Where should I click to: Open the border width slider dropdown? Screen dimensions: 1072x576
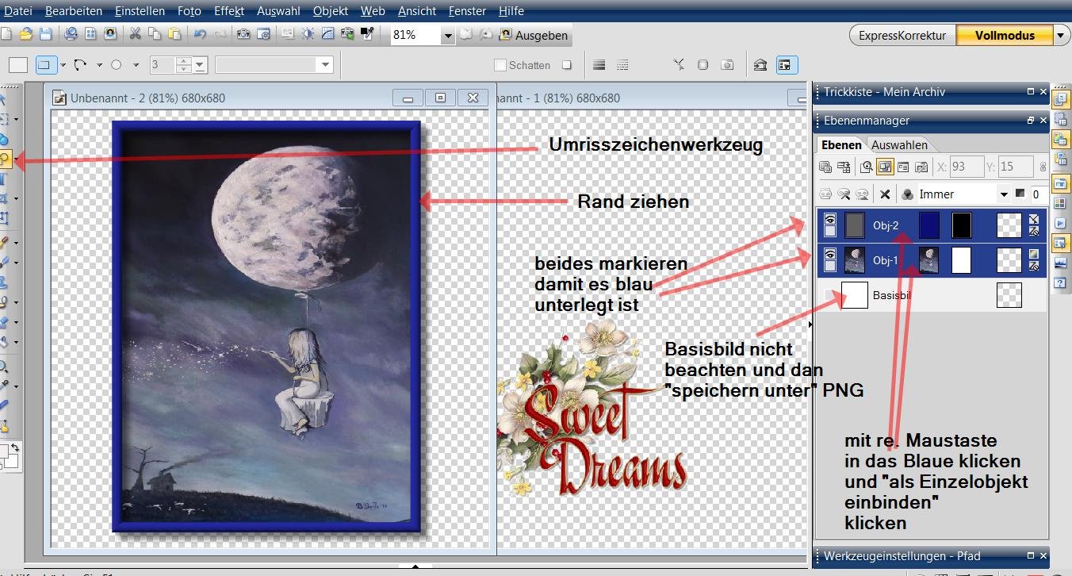(200, 65)
